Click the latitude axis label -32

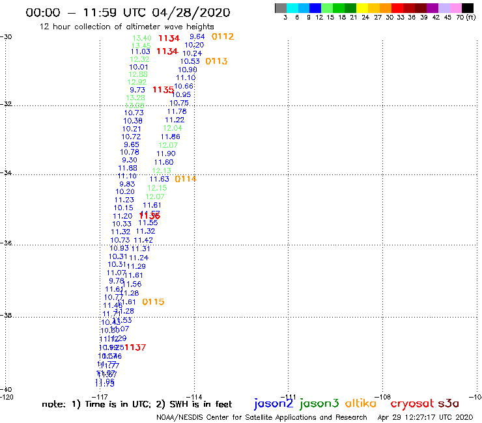(6, 104)
